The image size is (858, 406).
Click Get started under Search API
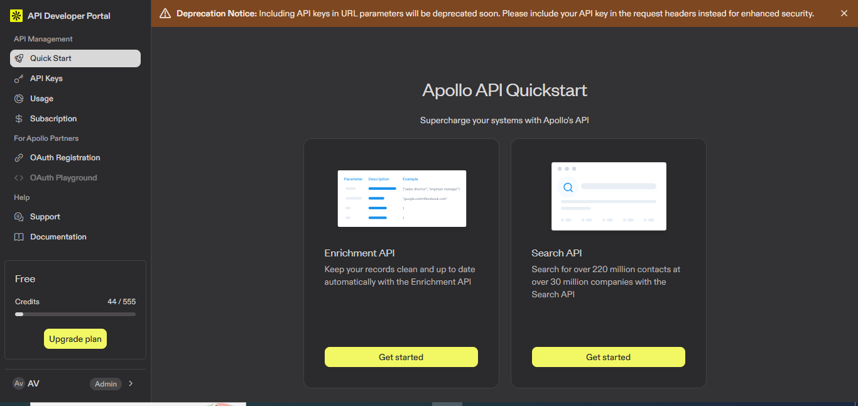[609, 357]
